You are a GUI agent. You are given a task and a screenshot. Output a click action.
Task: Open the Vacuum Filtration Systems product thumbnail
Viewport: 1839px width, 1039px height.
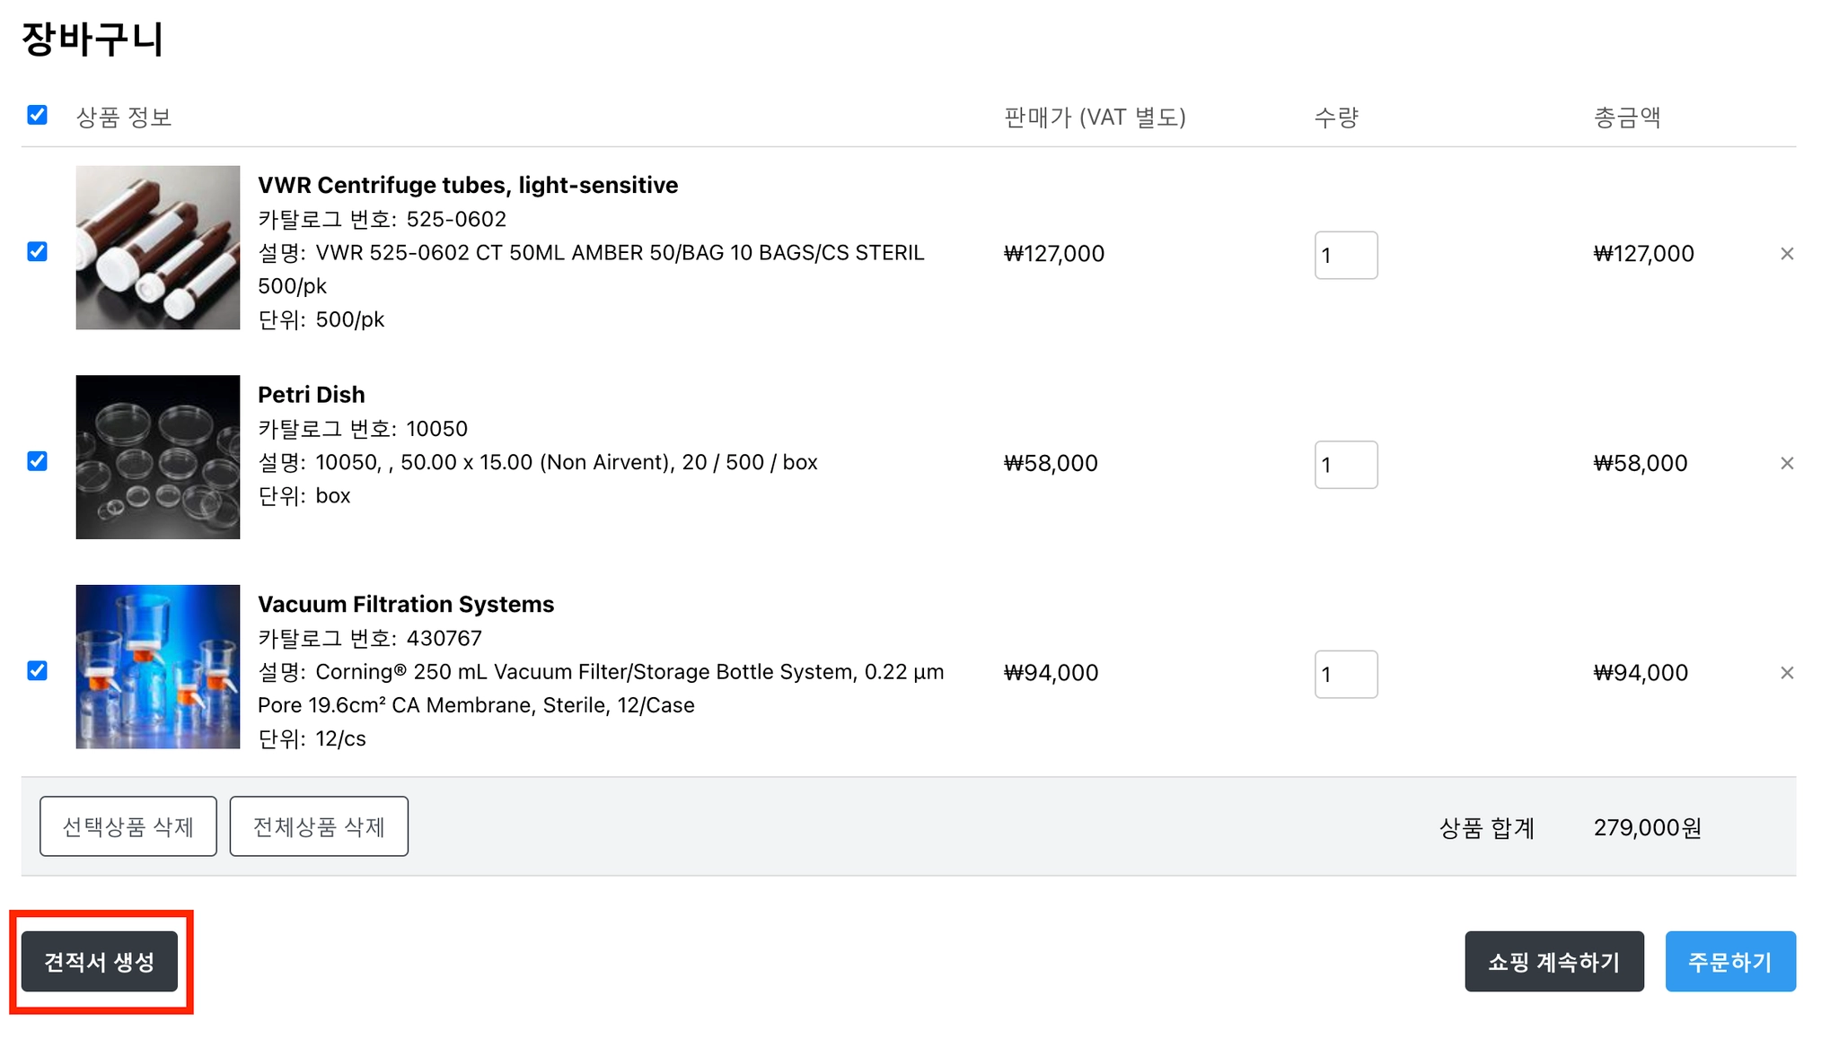click(x=158, y=667)
